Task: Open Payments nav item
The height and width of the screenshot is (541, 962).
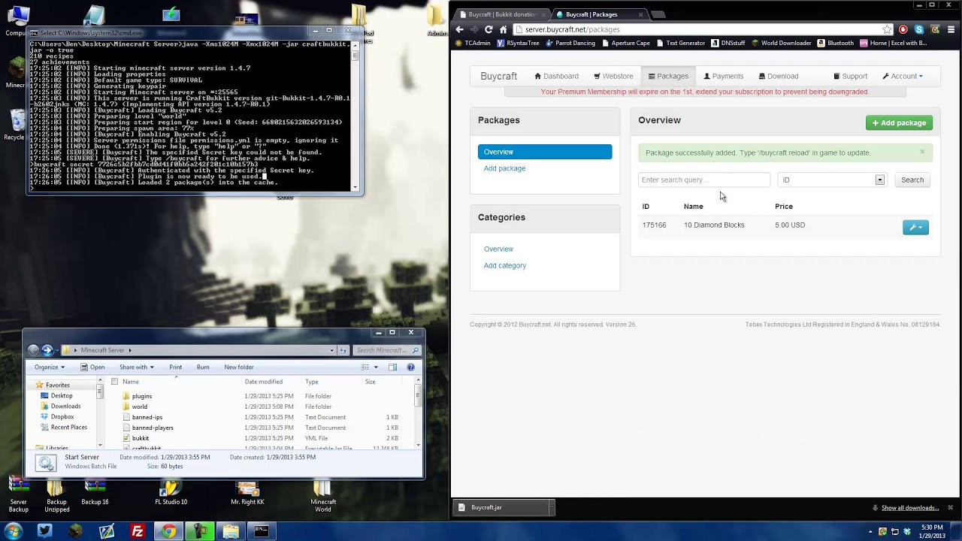Action: (x=723, y=76)
